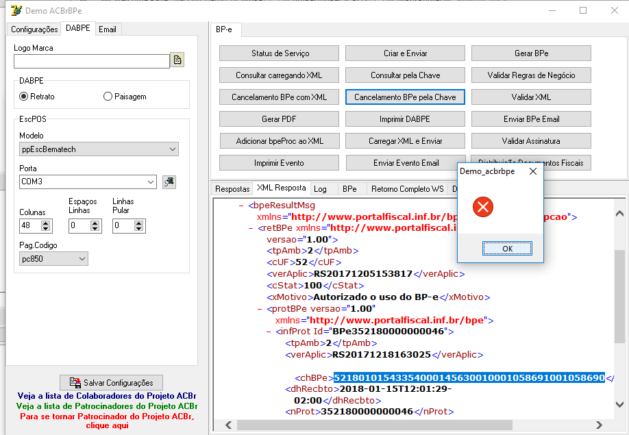This screenshot has height=435, width=629.
Task: Click Consultar pela Chave button
Action: click(405, 75)
